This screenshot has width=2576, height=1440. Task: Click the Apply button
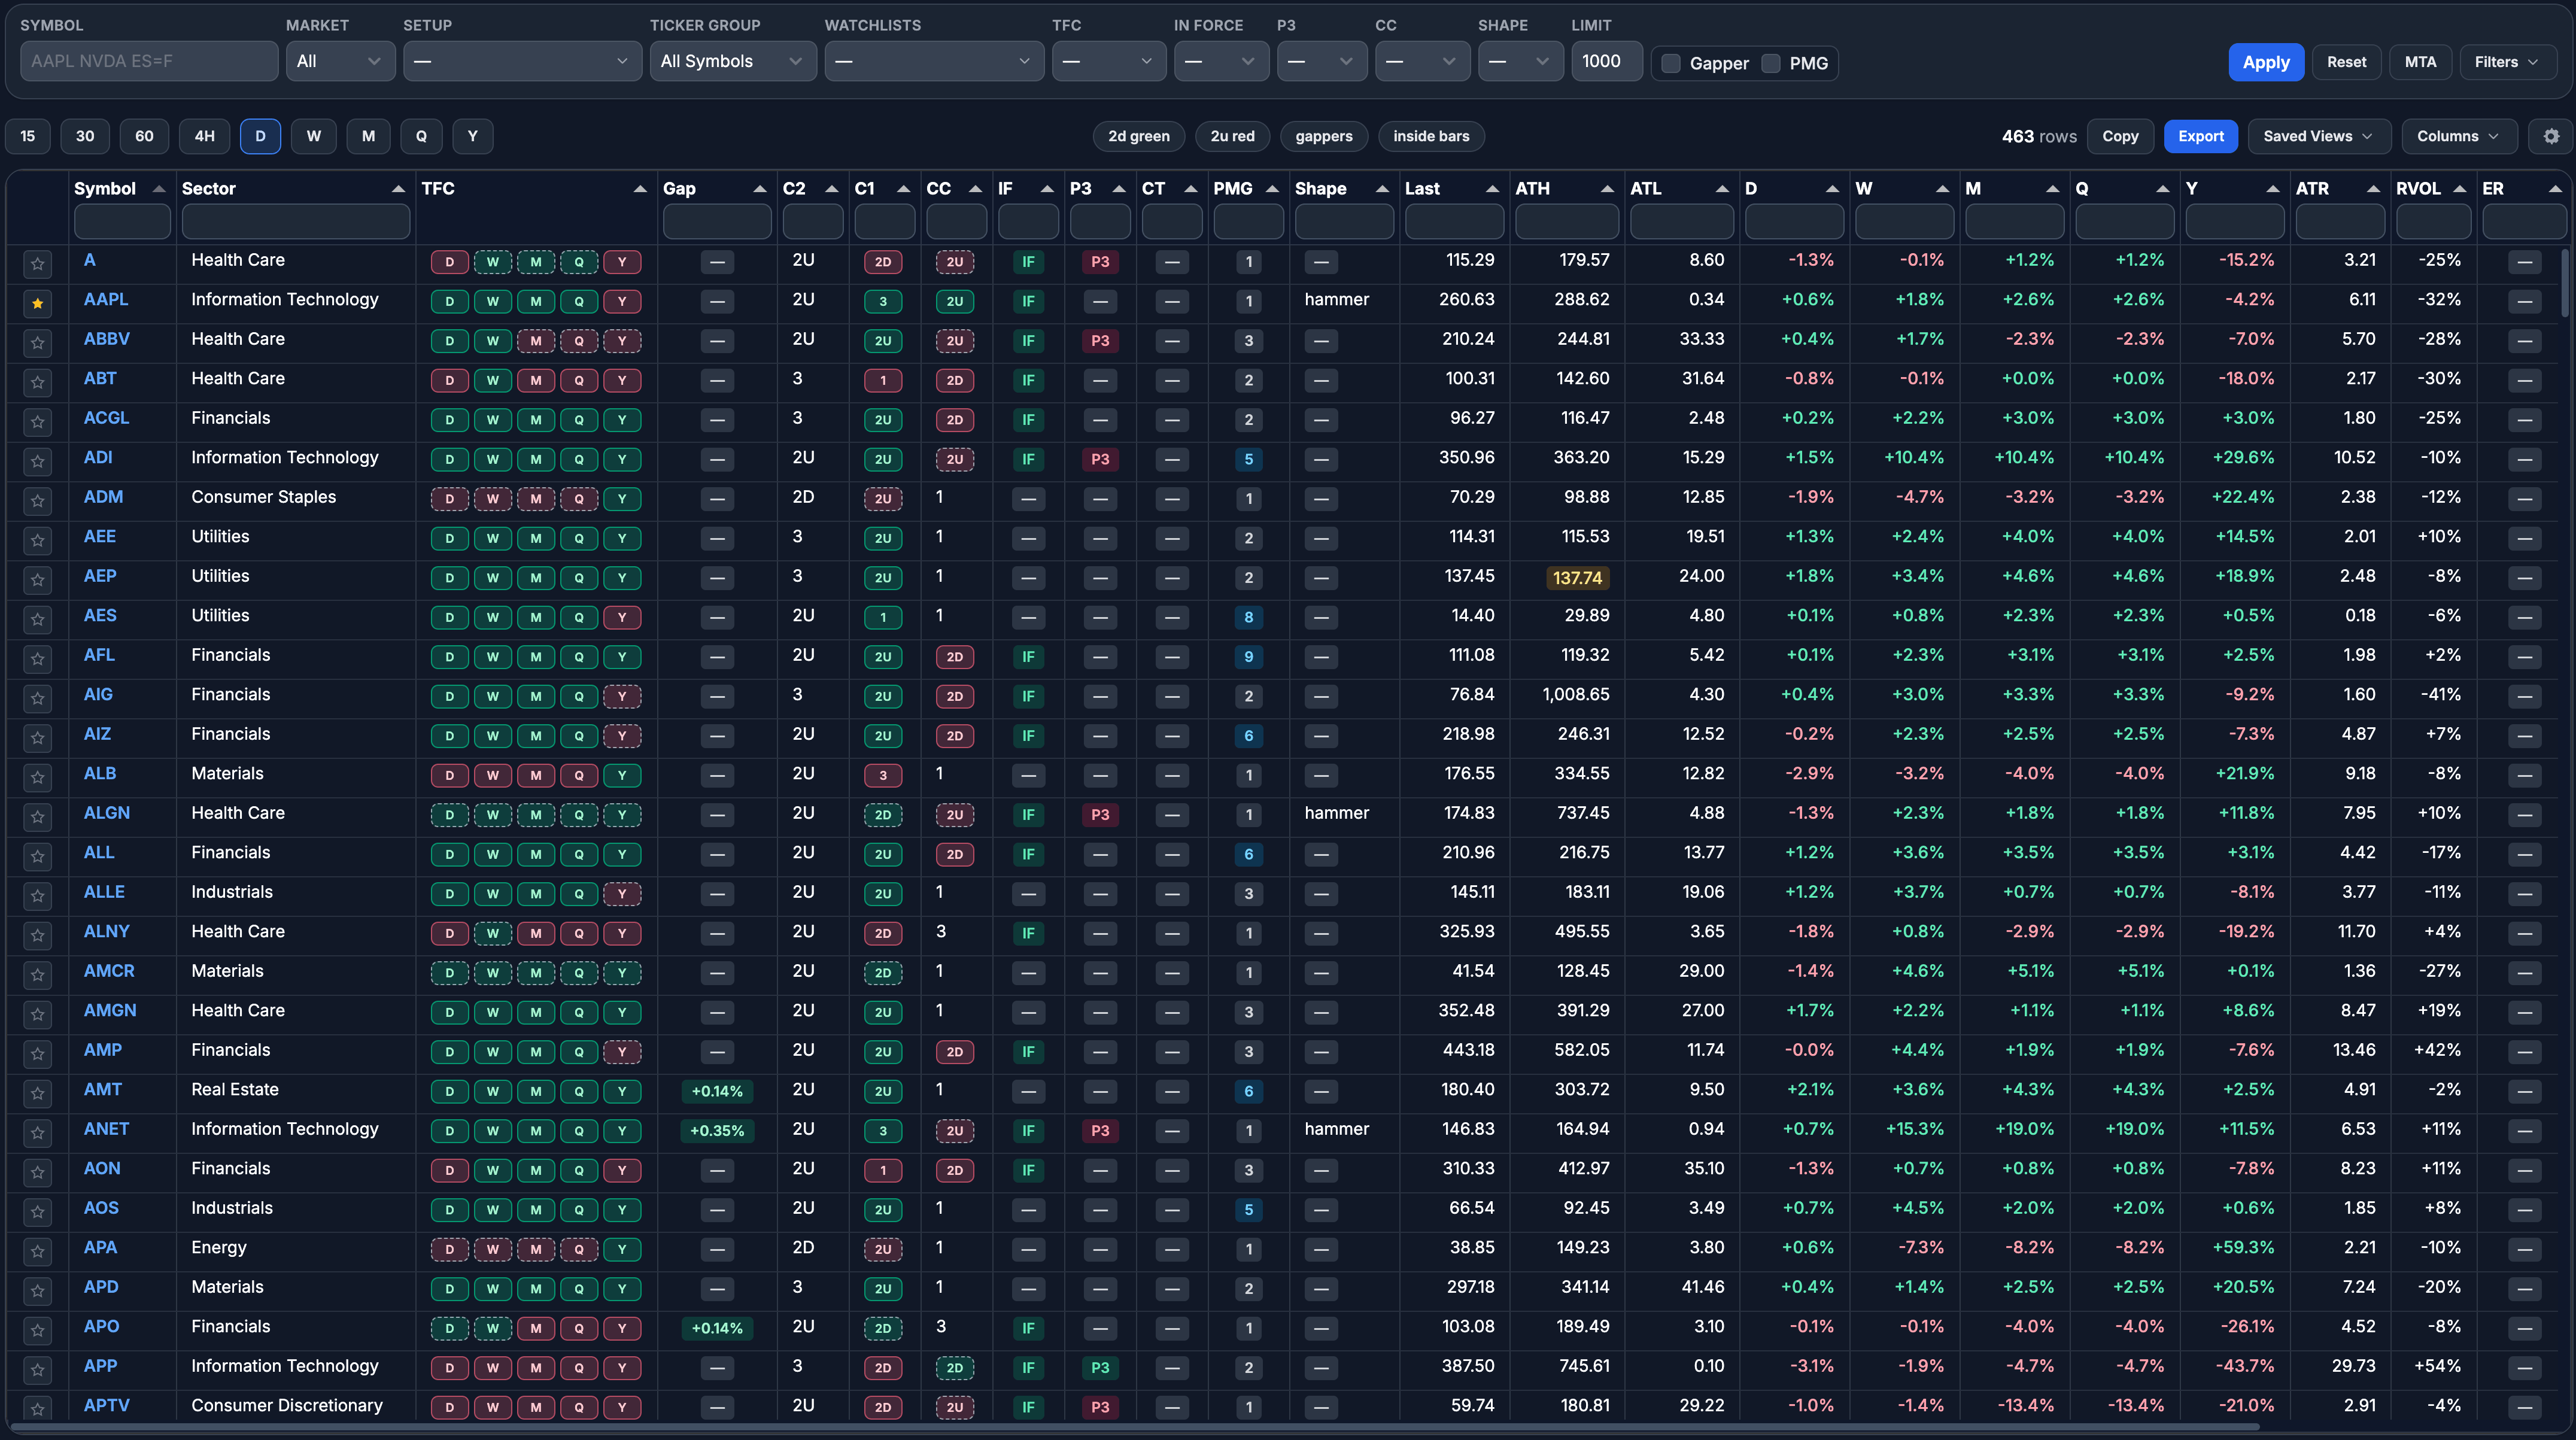click(x=2266, y=61)
